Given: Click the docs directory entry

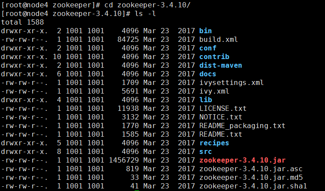Looking at the screenshot, I should pyautogui.click(x=208, y=74).
